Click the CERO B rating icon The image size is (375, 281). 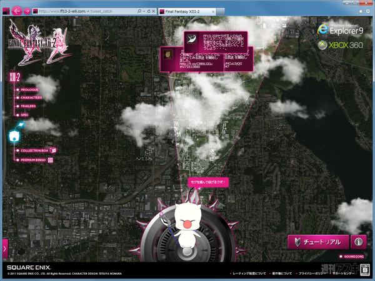tap(365, 270)
